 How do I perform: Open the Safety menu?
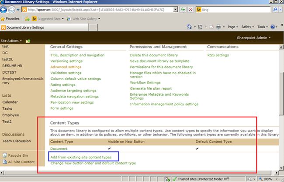pos(247,27)
